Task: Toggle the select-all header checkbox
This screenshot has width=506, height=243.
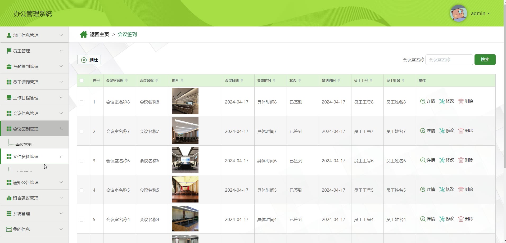Action: pos(82,80)
